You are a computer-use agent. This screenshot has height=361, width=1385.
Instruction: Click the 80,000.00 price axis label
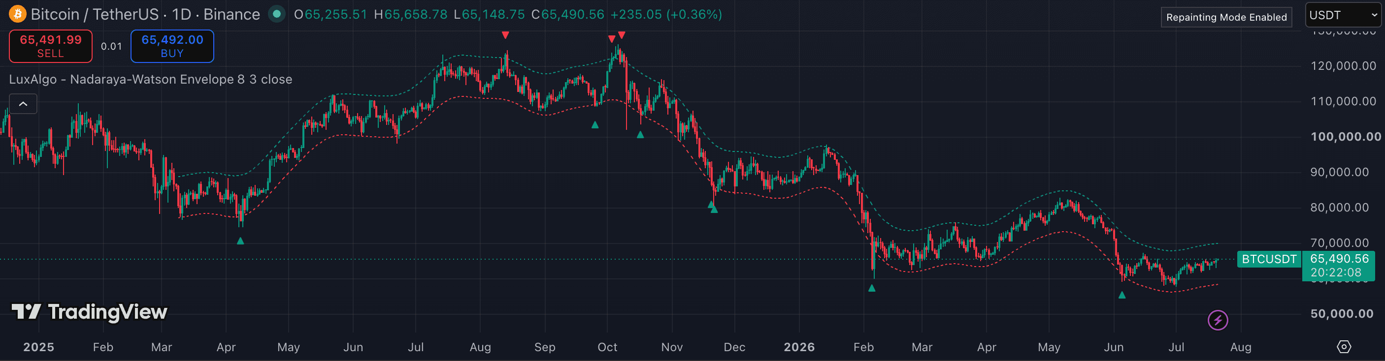(x=1339, y=208)
